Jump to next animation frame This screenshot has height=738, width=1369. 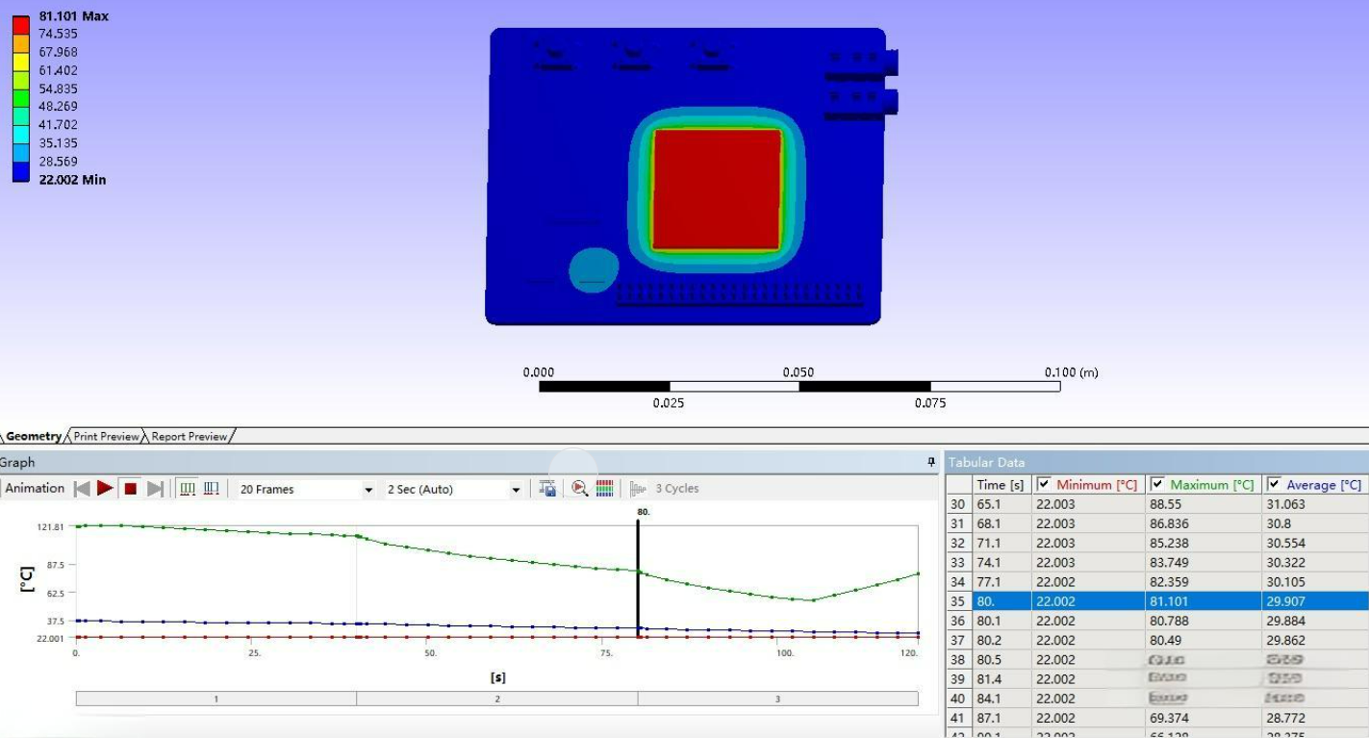[155, 489]
